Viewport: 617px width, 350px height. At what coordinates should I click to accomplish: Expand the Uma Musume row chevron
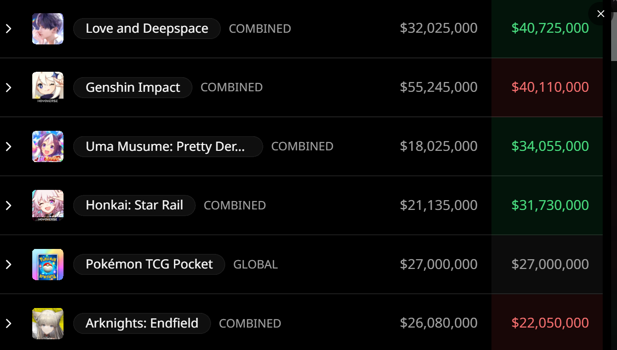8,146
